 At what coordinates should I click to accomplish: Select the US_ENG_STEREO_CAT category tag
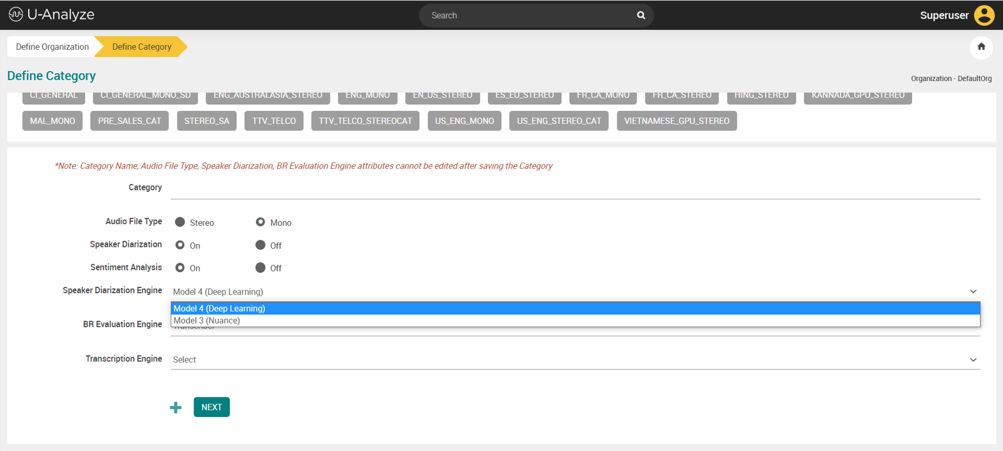point(559,121)
